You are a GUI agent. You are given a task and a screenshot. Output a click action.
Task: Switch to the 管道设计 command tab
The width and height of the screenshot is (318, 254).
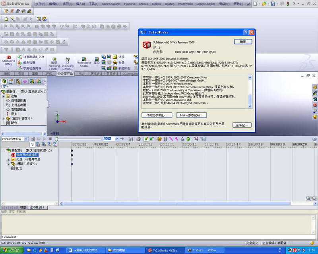pos(97,73)
